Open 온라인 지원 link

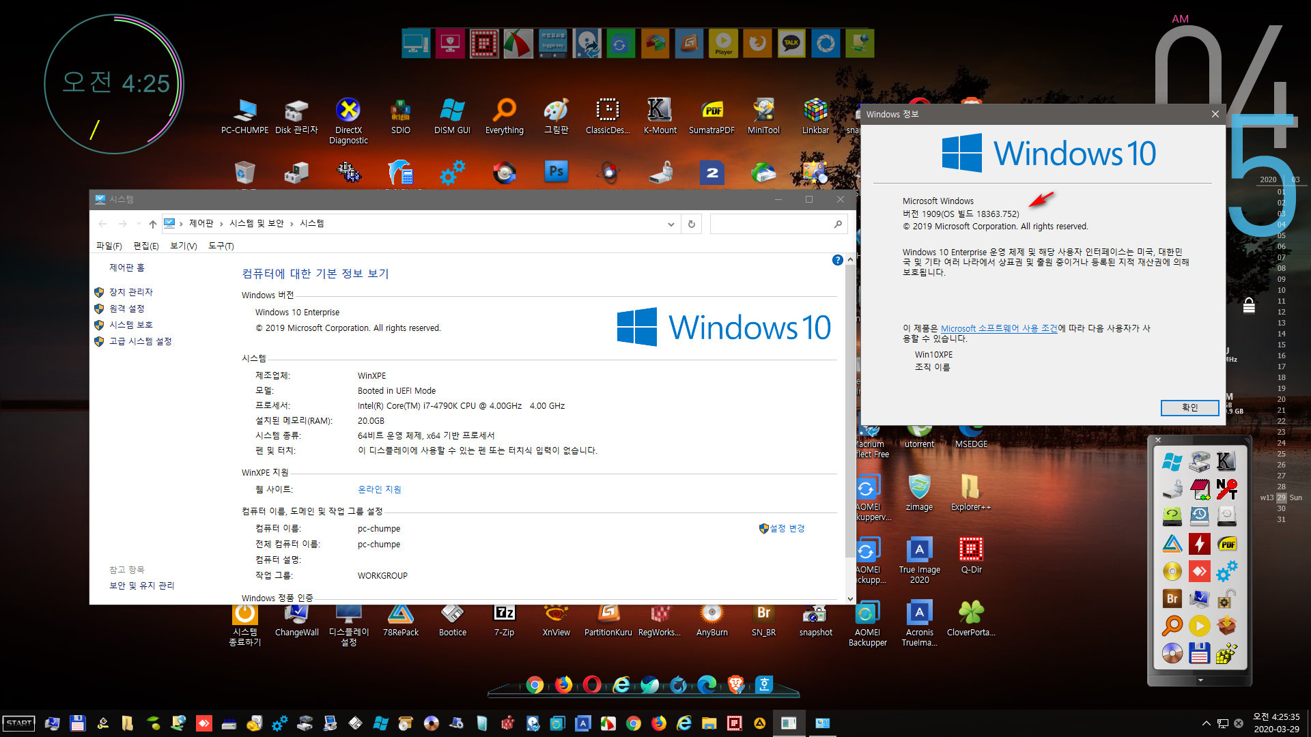[380, 489]
